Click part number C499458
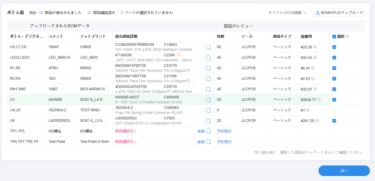Viewport: 375px width, 181px height. click(x=171, y=97)
